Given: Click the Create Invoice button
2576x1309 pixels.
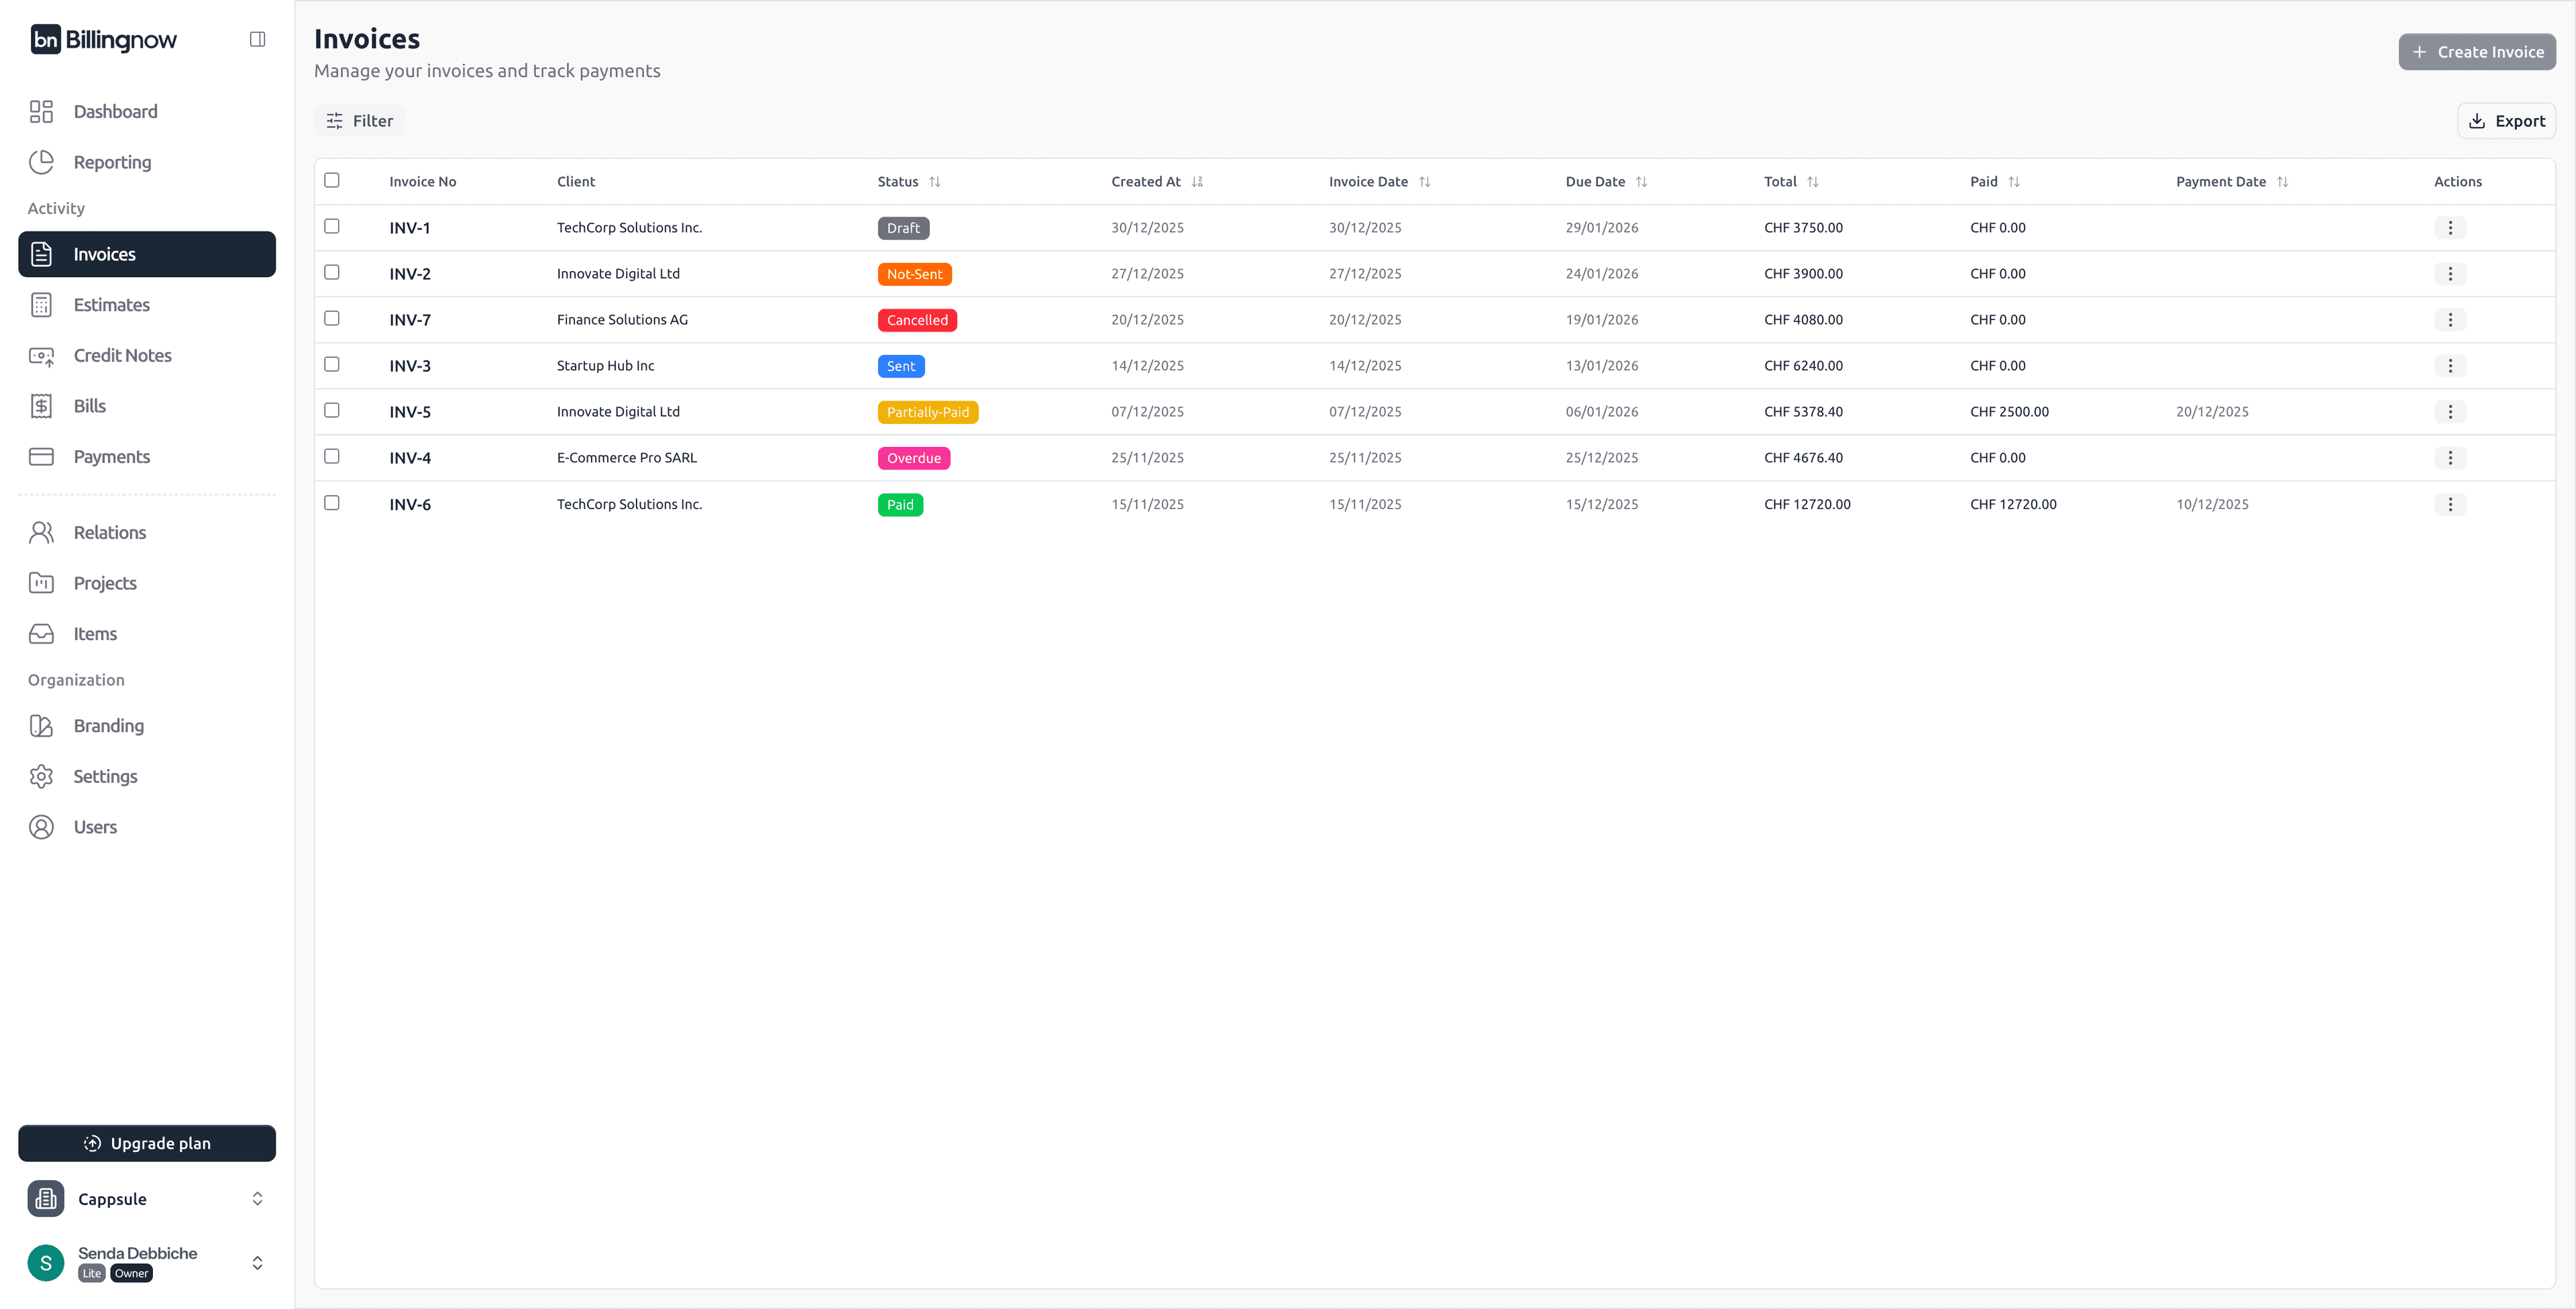Looking at the screenshot, I should [x=2476, y=52].
